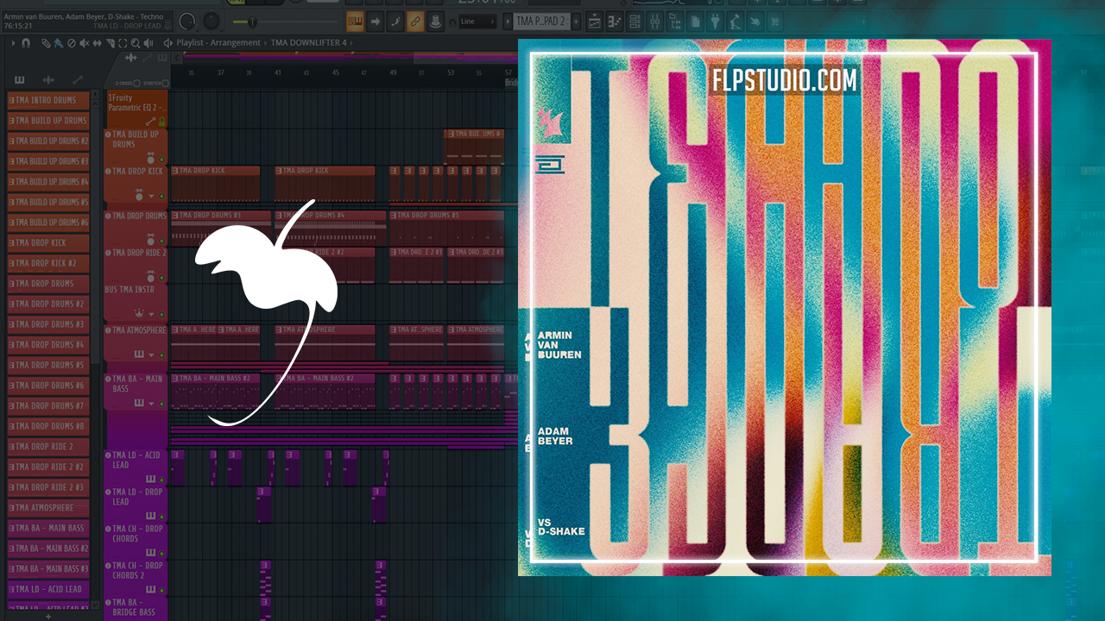Screen dimensions: 1105x621
Task: Select the Mute tool (speaker with x)
Action: tap(83, 42)
